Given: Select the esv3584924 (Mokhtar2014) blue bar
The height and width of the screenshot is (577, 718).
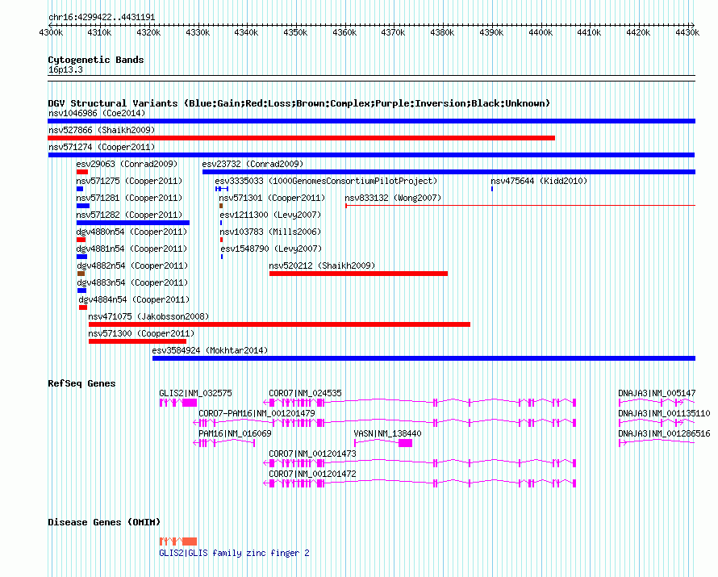Looking at the screenshot, I should (424, 358).
